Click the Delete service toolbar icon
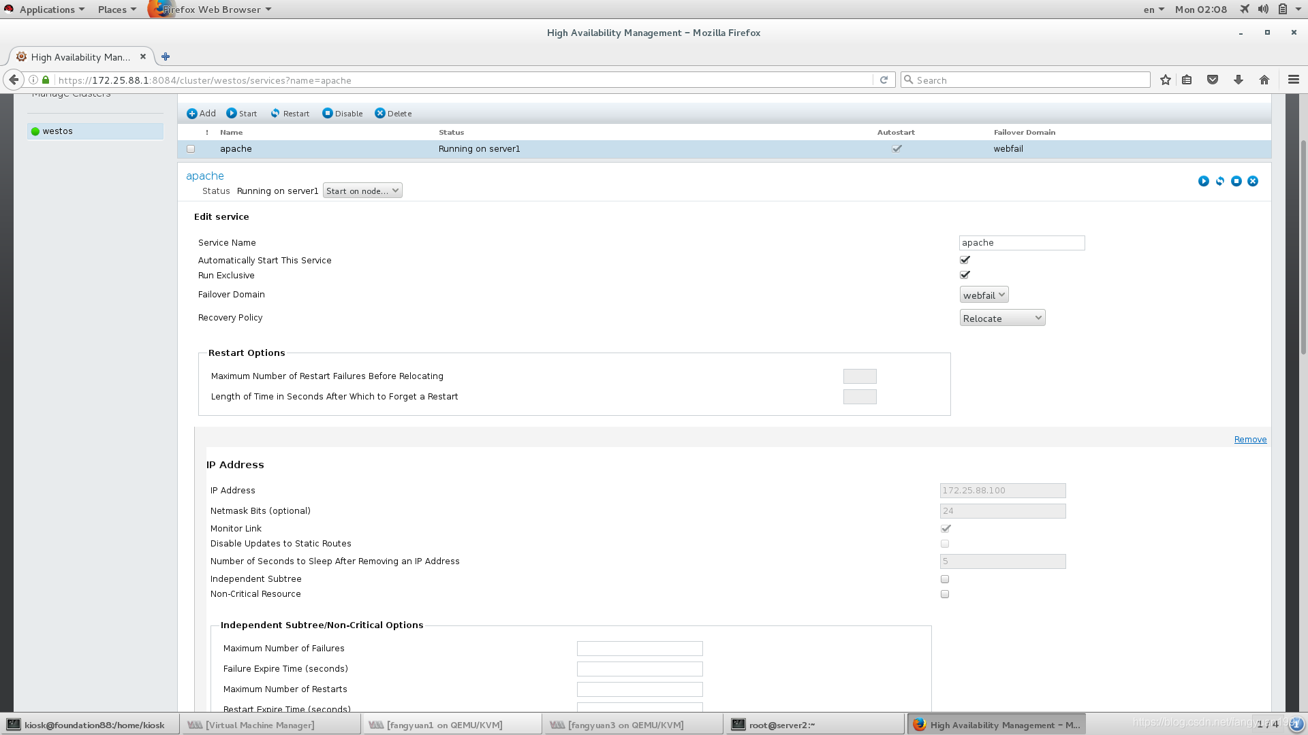The image size is (1308, 735). click(x=380, y=114)
